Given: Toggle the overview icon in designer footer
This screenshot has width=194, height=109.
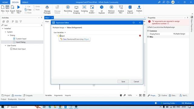Looking at the screenshot, I should (144, 95).
